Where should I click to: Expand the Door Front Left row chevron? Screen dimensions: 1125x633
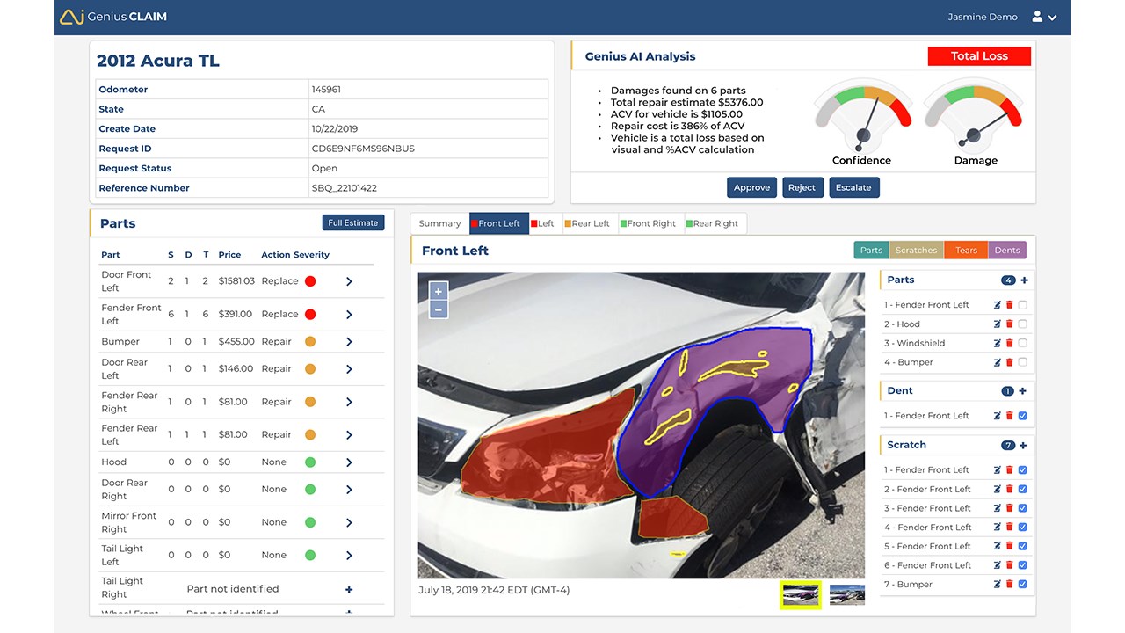coord(349,281)
